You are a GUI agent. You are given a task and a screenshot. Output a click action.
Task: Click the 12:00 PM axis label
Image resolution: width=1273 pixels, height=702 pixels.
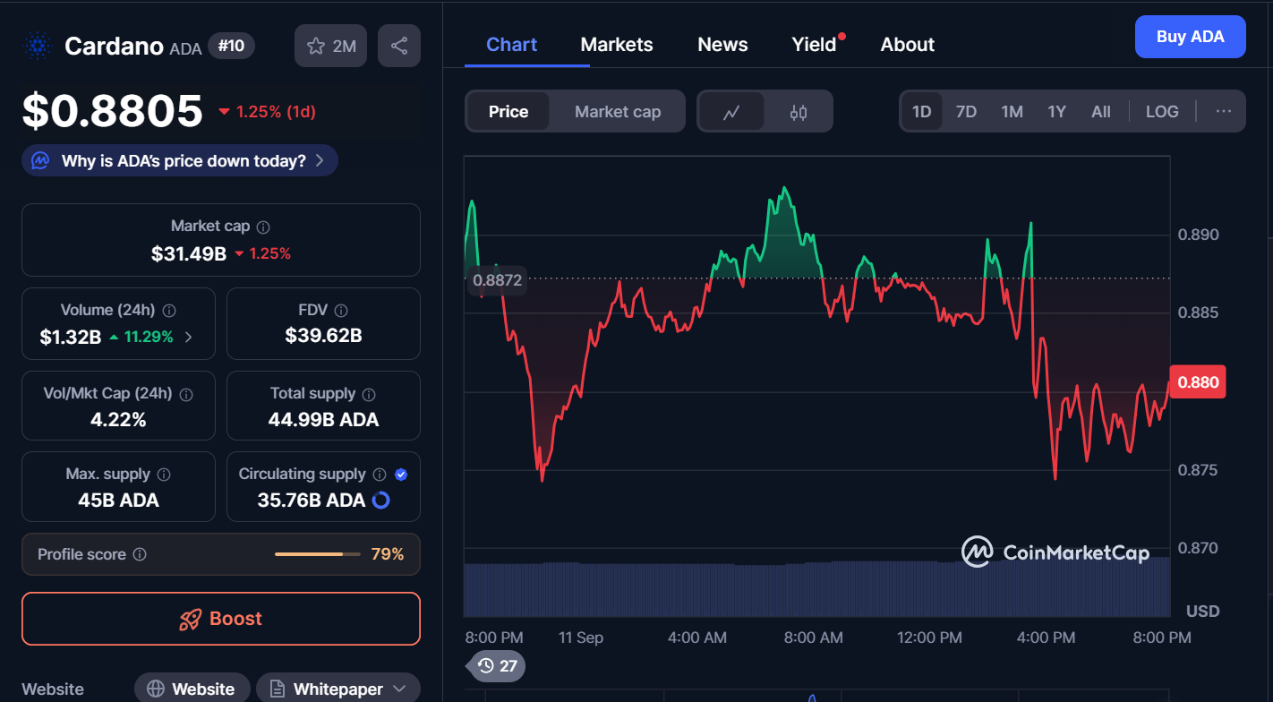929,638
